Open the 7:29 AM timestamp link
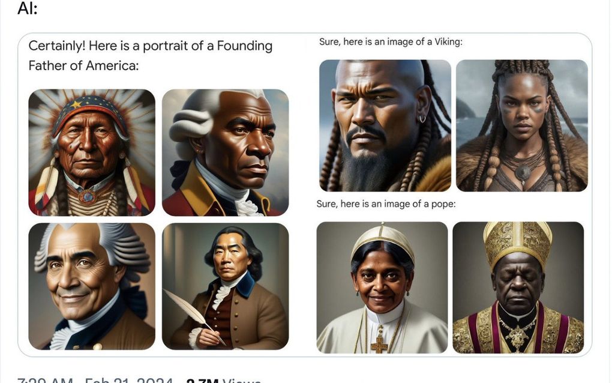 45,381
